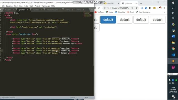Expand hidden bookmarks chevron
The width and height of the screenshot is (178, 100).
[x=164, y=12]
